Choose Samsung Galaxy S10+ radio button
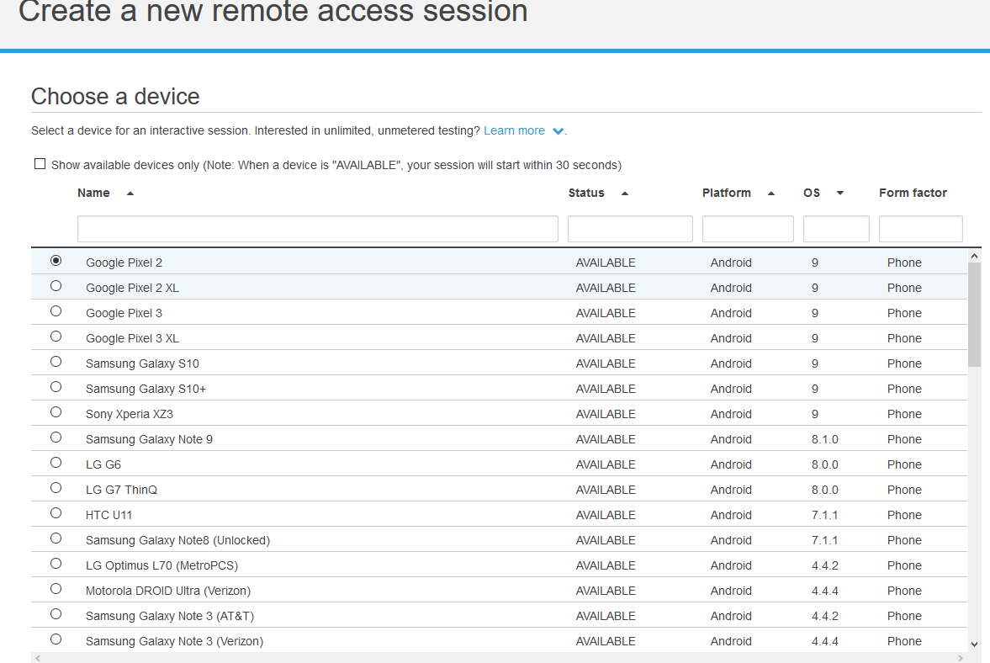Image resolution: width=990 pixels, height=663 pixels. pos(56,387)
